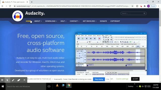This screenshot has height=90, width=161.
Task: Go to the HOME page
Action: coord(28,21)
